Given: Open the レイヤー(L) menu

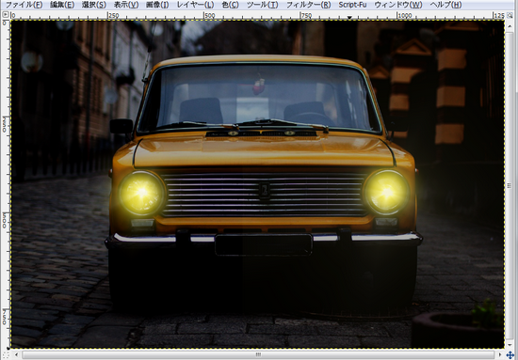Looking at the screenshot, I should [195, 5].
